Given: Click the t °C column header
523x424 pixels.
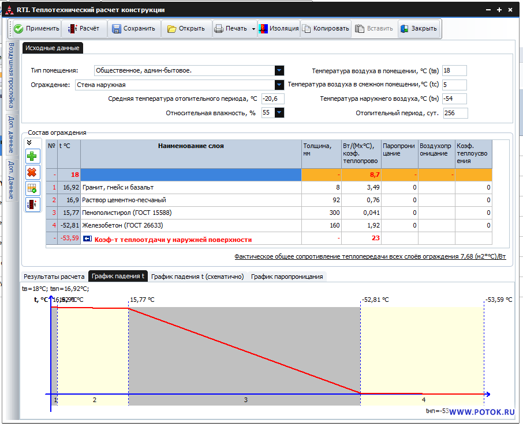Looking at the screenshot, I should point(69,154).
